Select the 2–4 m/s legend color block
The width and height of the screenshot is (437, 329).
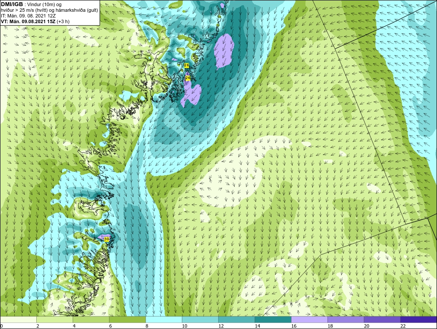55,319
